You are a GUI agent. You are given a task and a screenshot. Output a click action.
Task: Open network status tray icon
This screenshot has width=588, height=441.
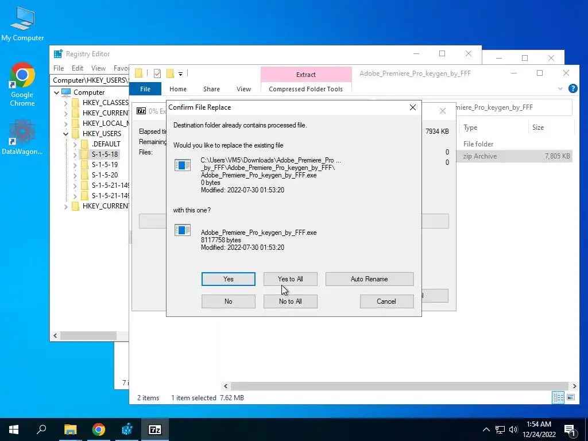coord(500,430)
